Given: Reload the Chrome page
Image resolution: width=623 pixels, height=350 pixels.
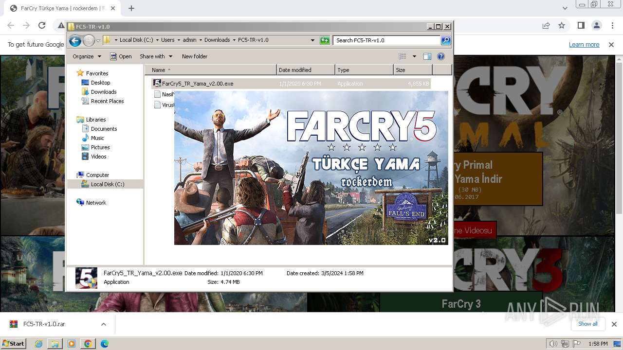Looking at the screenshot, I should click(42, 26).
